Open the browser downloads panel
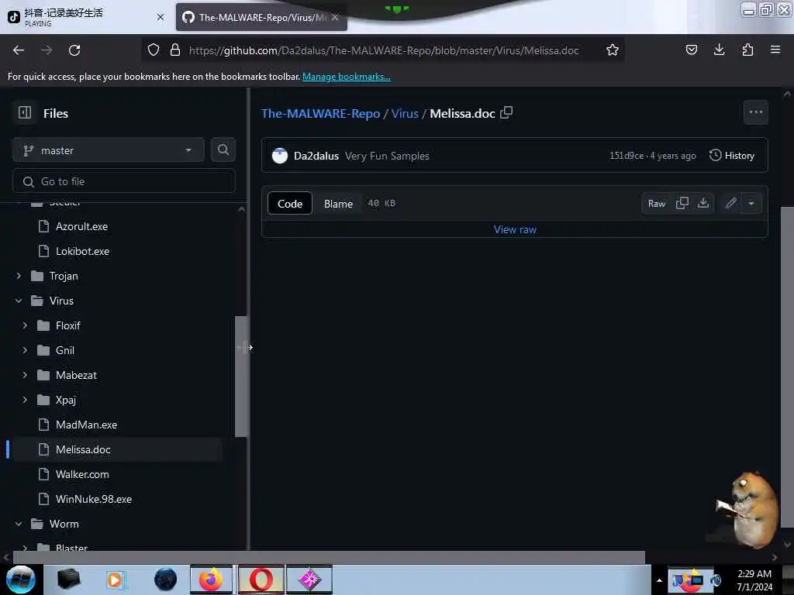 point(719,50)
